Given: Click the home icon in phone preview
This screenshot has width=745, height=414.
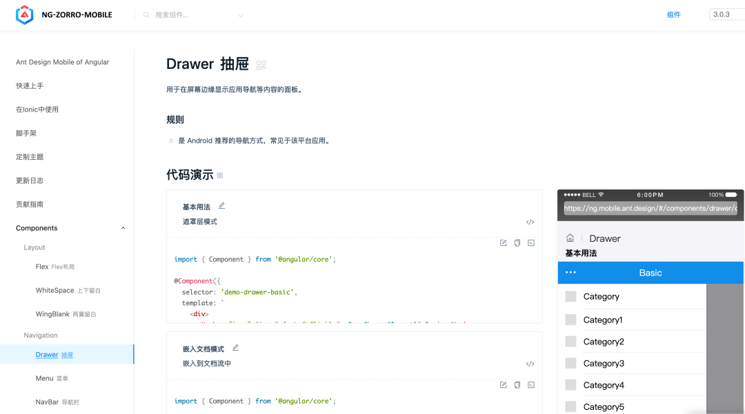Looking at the screenshot, I should point(570,238).
